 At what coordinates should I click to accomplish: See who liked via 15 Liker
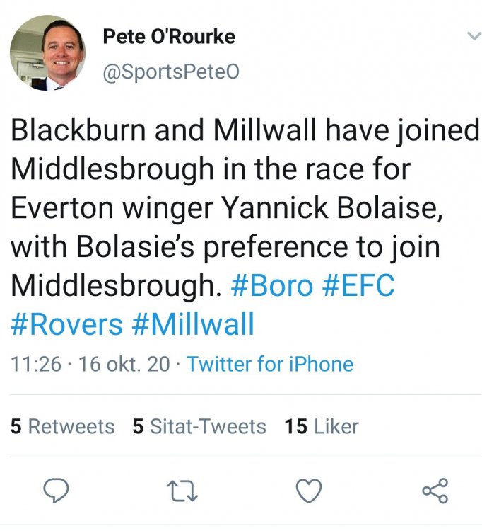(x=321, y=426)
